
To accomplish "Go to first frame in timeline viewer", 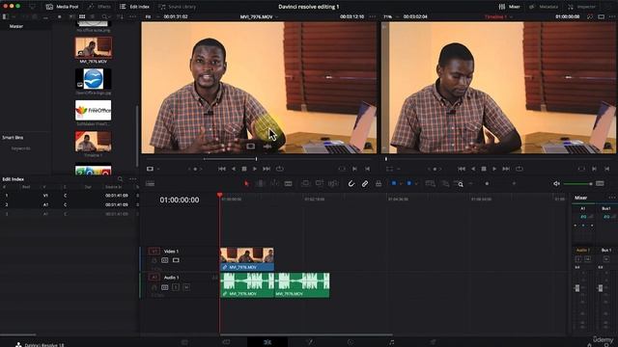I will (x=462, y=169).
